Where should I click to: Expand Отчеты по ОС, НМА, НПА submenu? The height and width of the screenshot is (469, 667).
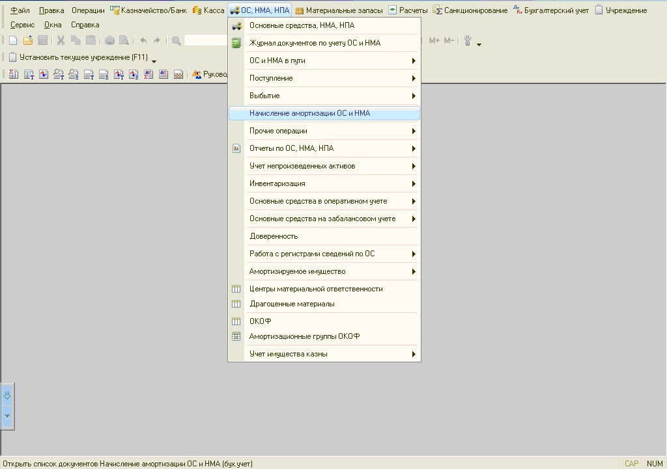point(324,148)
